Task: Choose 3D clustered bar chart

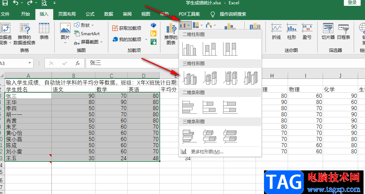Action: pyautogui.click(x=190, y=136)
